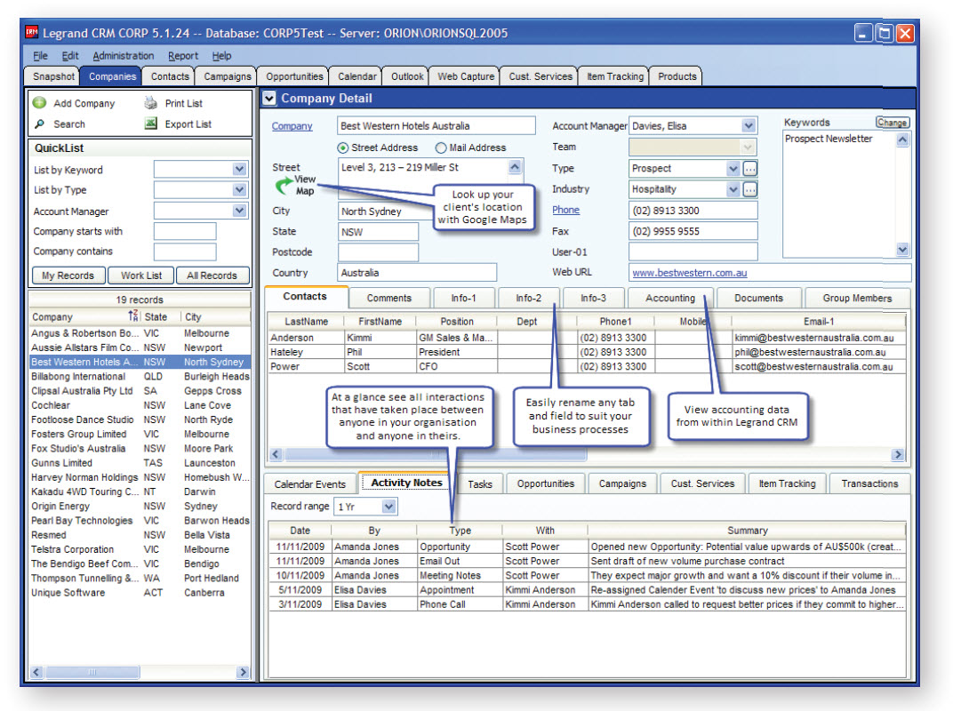
Task: Click the Keywords box scroll-up arrow
Action: [x=902, y=140]
